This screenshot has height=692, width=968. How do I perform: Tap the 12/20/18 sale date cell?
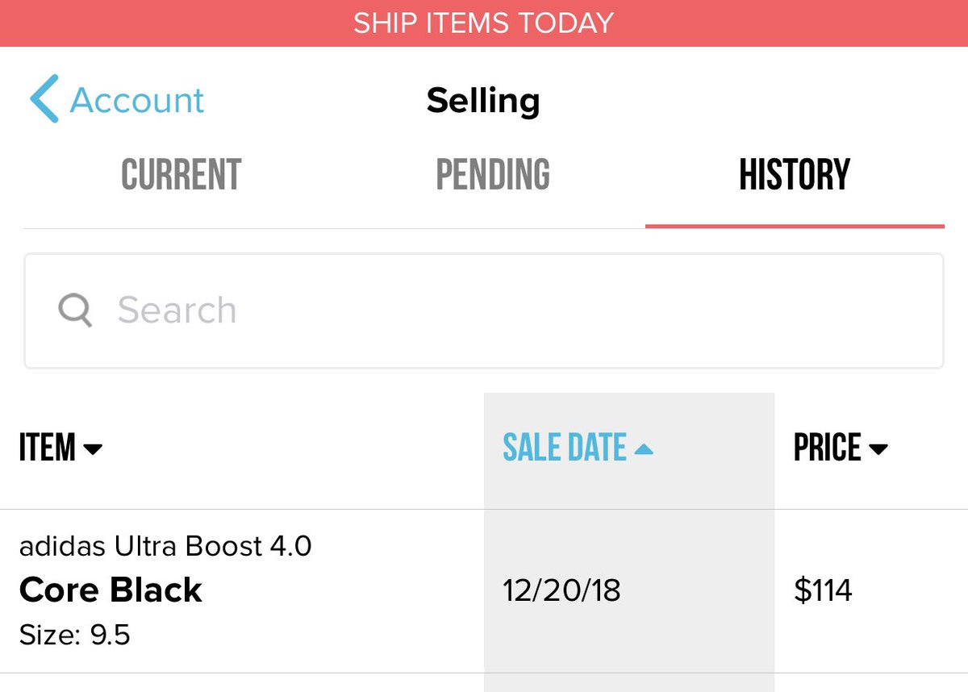pyautogui.click(x=561, y=591)
